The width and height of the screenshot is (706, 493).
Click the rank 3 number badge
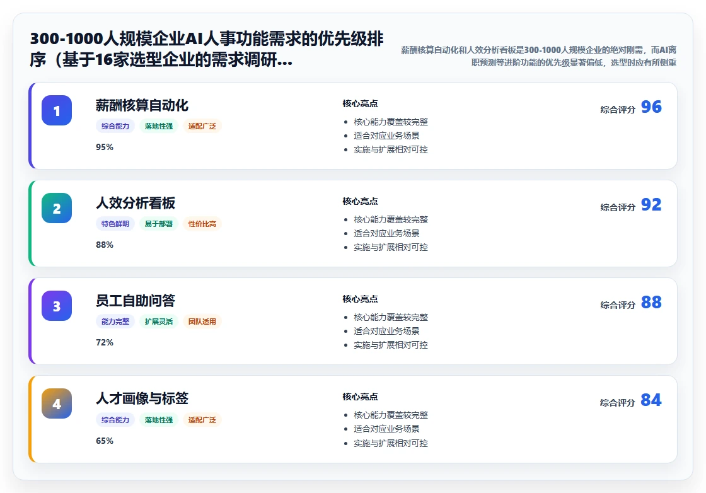[57, 306]
